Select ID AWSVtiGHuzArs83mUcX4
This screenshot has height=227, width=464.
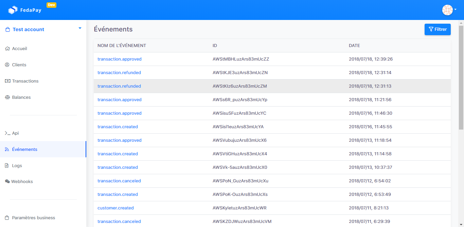point(240,154)
